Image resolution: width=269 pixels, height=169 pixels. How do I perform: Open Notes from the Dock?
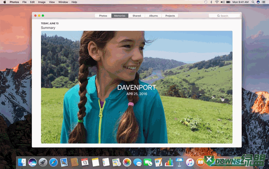pos(96,162)
